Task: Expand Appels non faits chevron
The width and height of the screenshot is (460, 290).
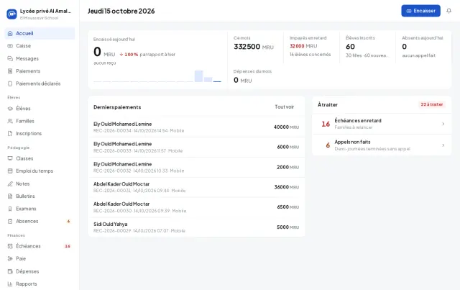Action: (443, 145)
